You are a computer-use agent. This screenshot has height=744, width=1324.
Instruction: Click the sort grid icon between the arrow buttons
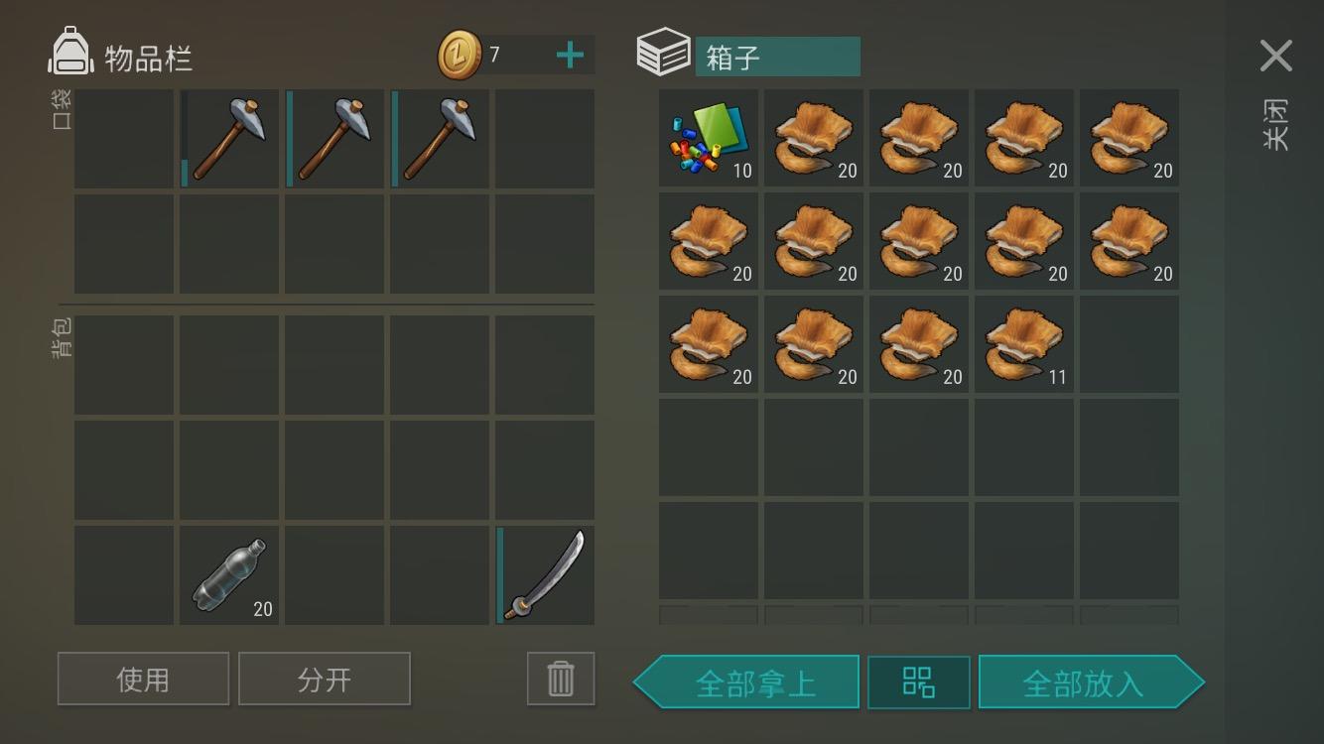pos(919,682)
